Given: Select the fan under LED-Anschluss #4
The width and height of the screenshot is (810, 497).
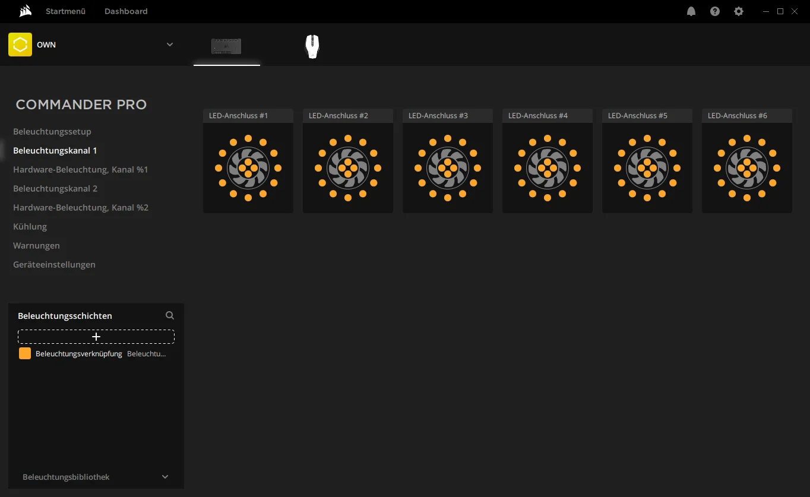Looking at the screenshot, I should click(548, 168).
